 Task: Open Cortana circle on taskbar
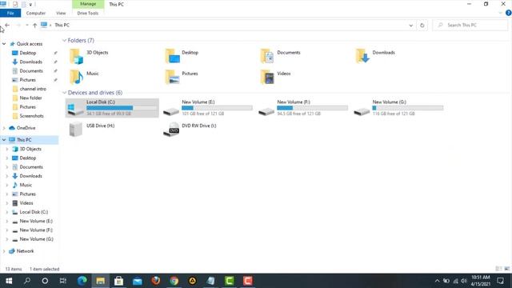click(45, 281)
